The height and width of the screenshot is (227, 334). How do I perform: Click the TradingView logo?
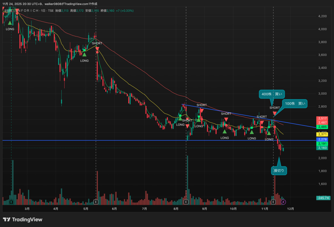(x=23, y=219)
